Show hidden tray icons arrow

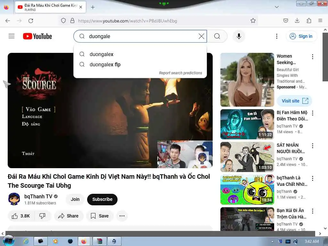272,242
